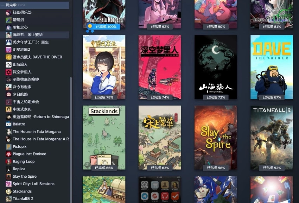Open the phone-screen Replica game cover

160,190
